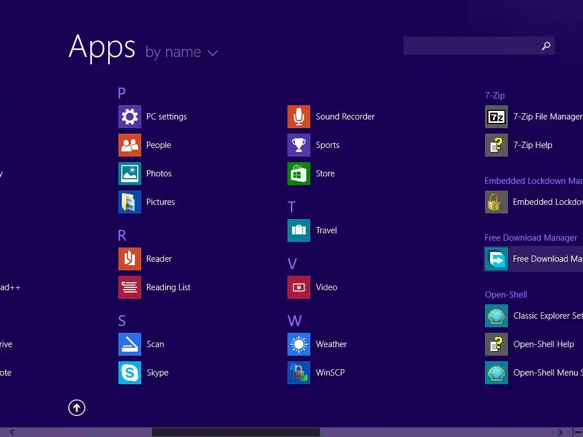Image resolution: width=583 pixels, height=437 pixels.
Task: Click the 'Store' text label
Action: click(325, 174)
